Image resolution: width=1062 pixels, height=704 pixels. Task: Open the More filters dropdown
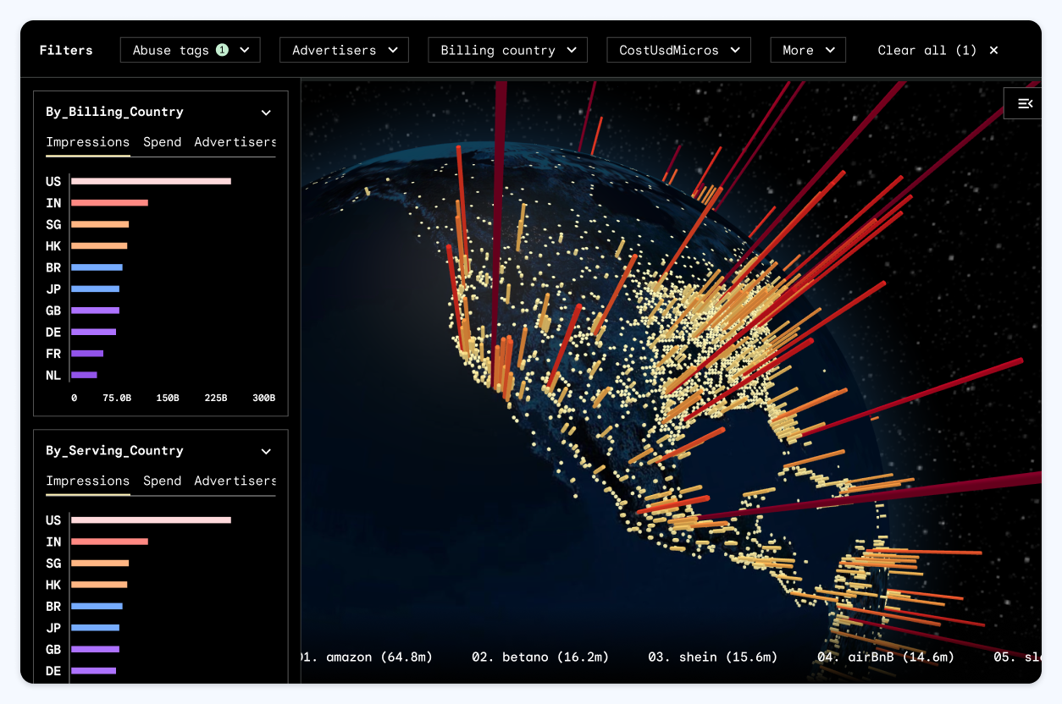point(807,50)
